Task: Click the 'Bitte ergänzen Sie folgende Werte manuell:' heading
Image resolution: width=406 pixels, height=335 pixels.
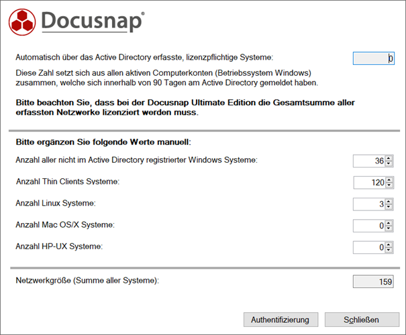Action: point(103,142)
